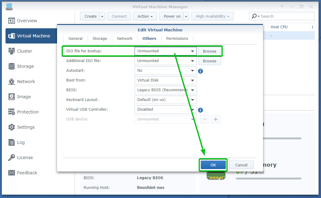Click the Create button
This screenshot has width=321, height=198.
pyautogui.click(x=90, y=16)
